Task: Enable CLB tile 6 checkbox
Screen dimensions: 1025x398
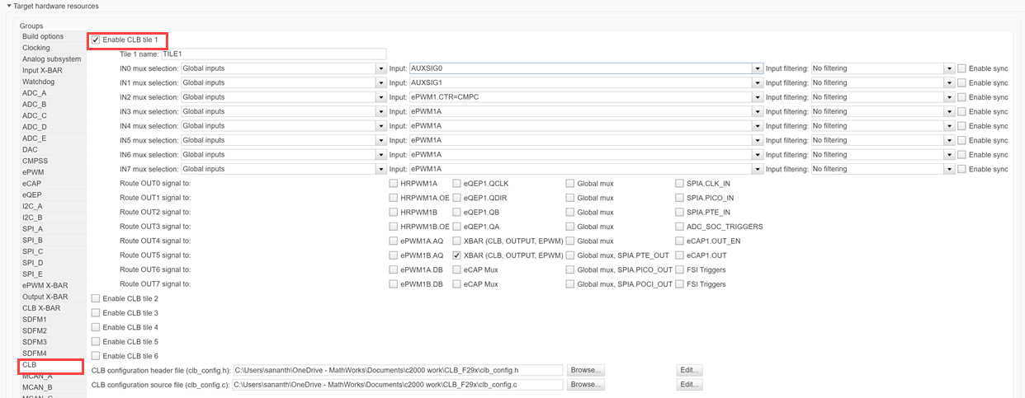Action: pyautogui.click(x=96, y=356)
